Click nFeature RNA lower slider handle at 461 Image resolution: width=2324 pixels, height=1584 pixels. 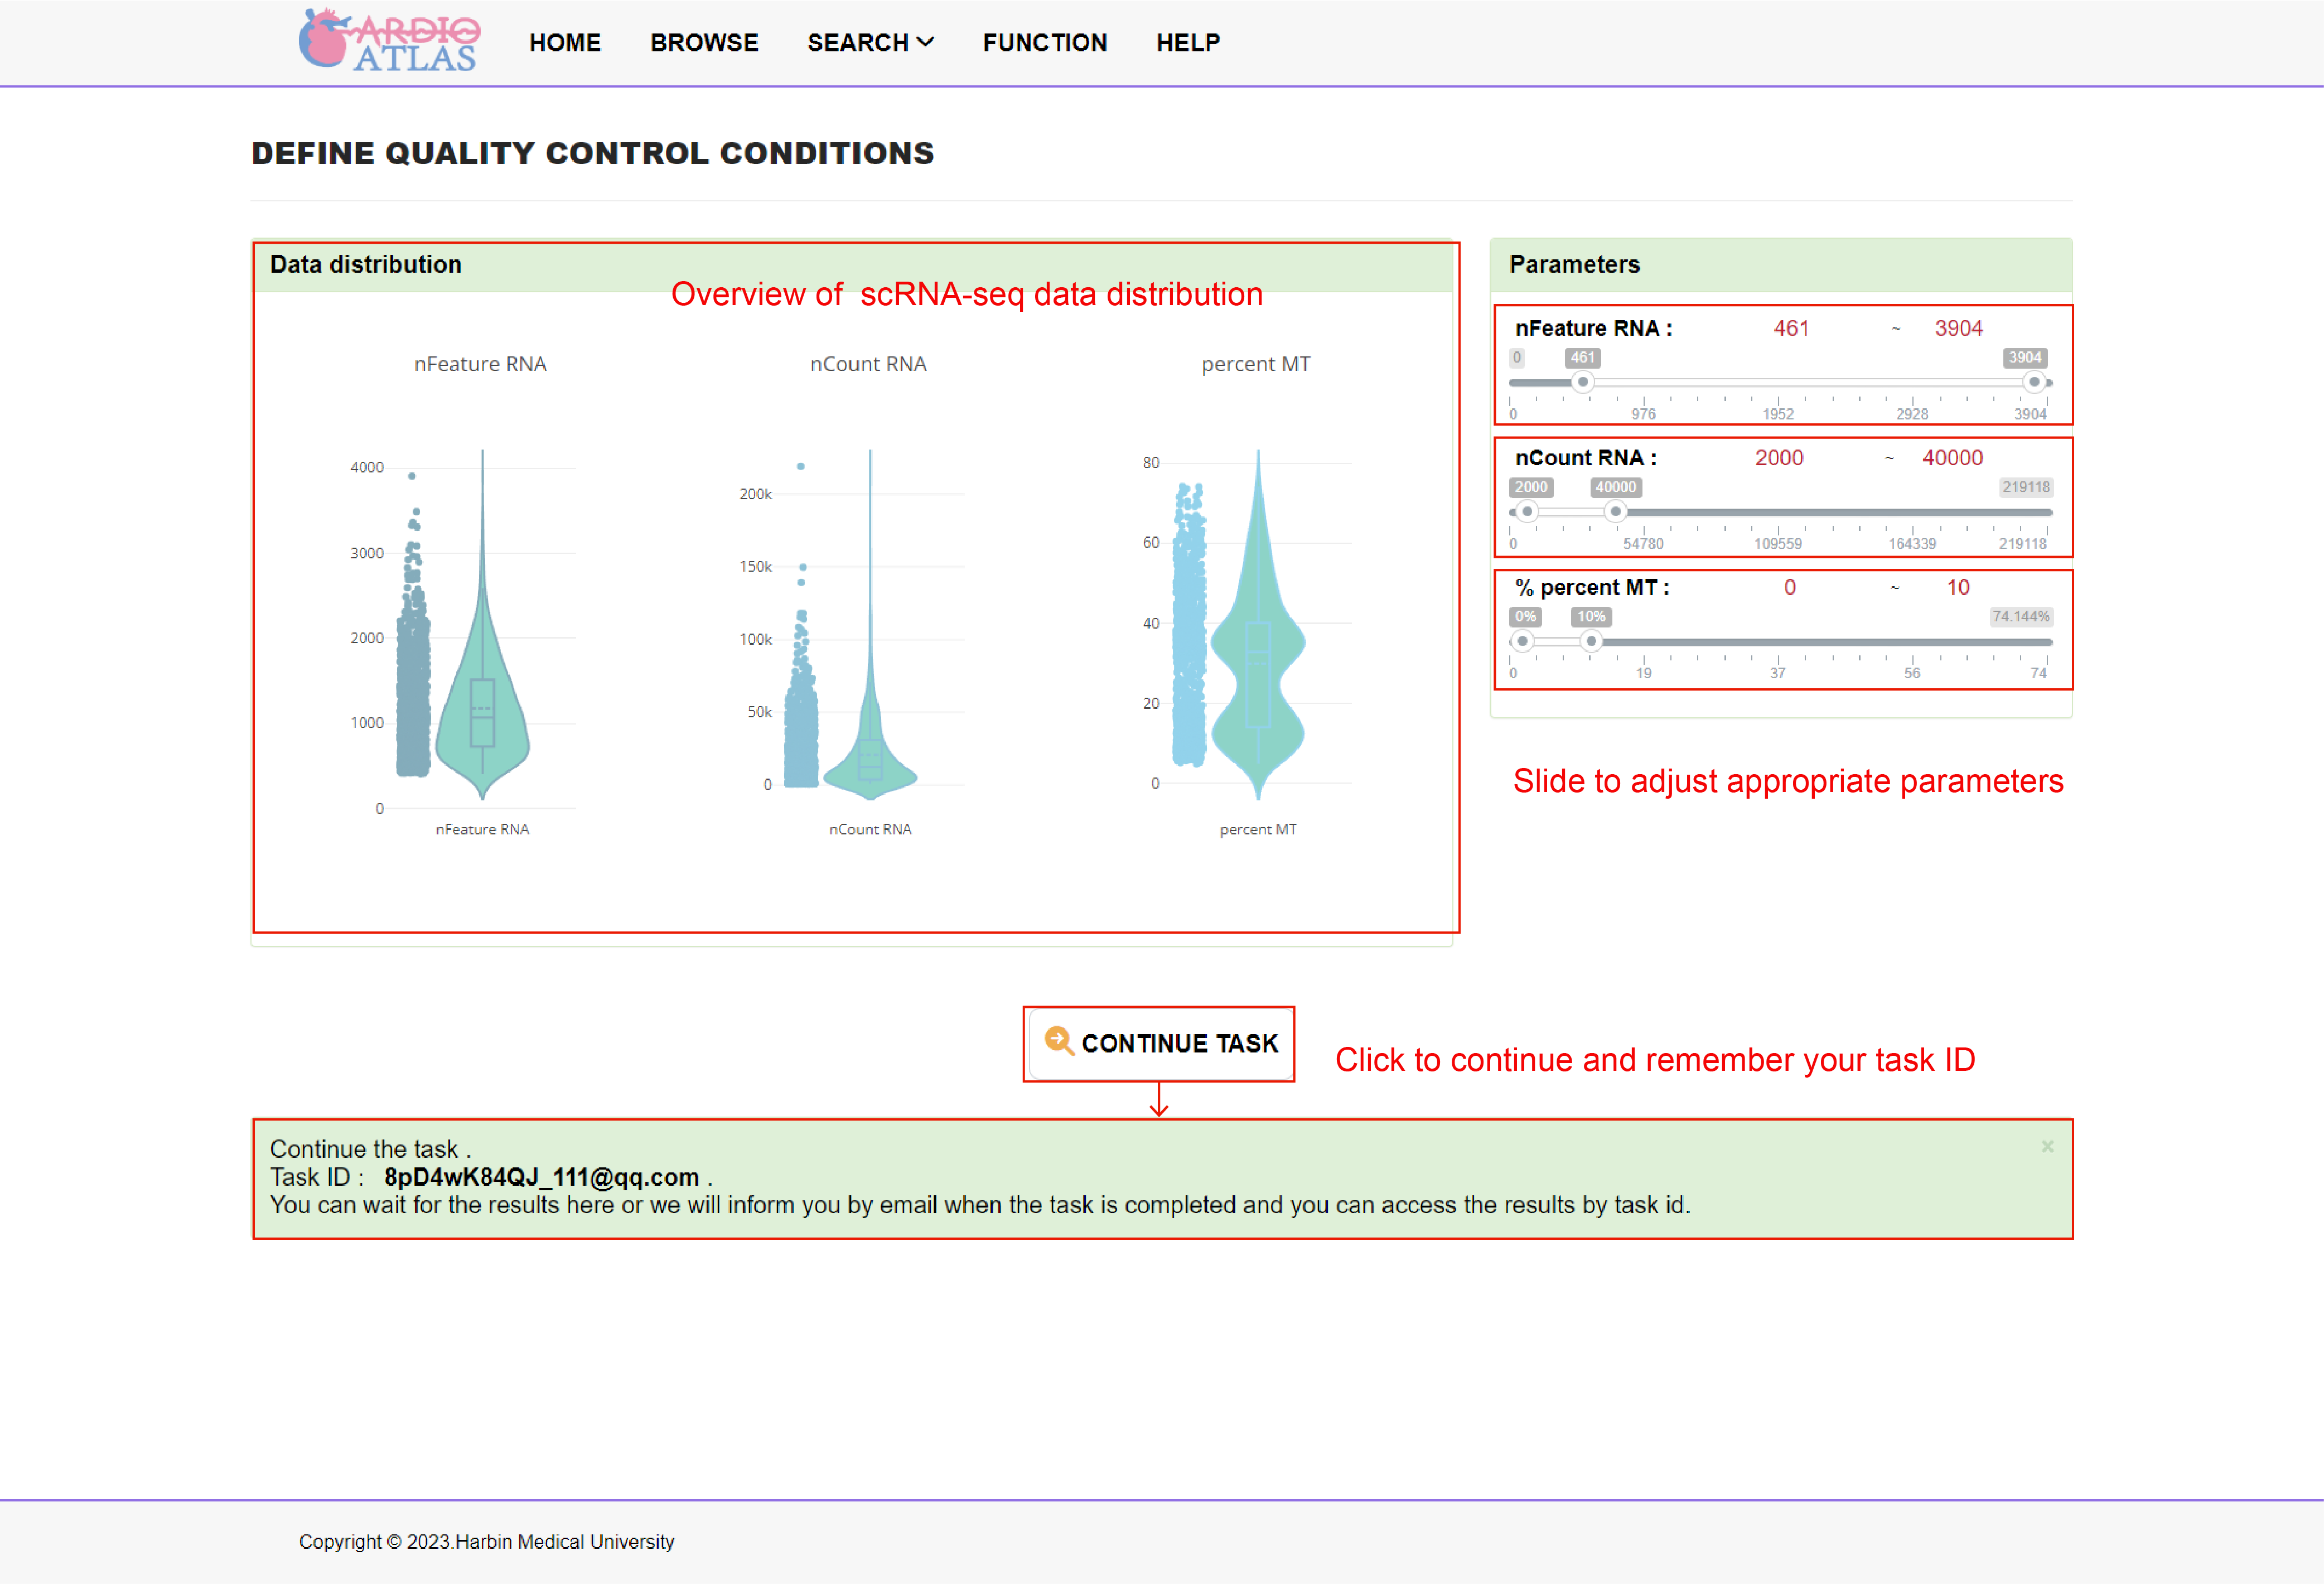(1582, 382)
